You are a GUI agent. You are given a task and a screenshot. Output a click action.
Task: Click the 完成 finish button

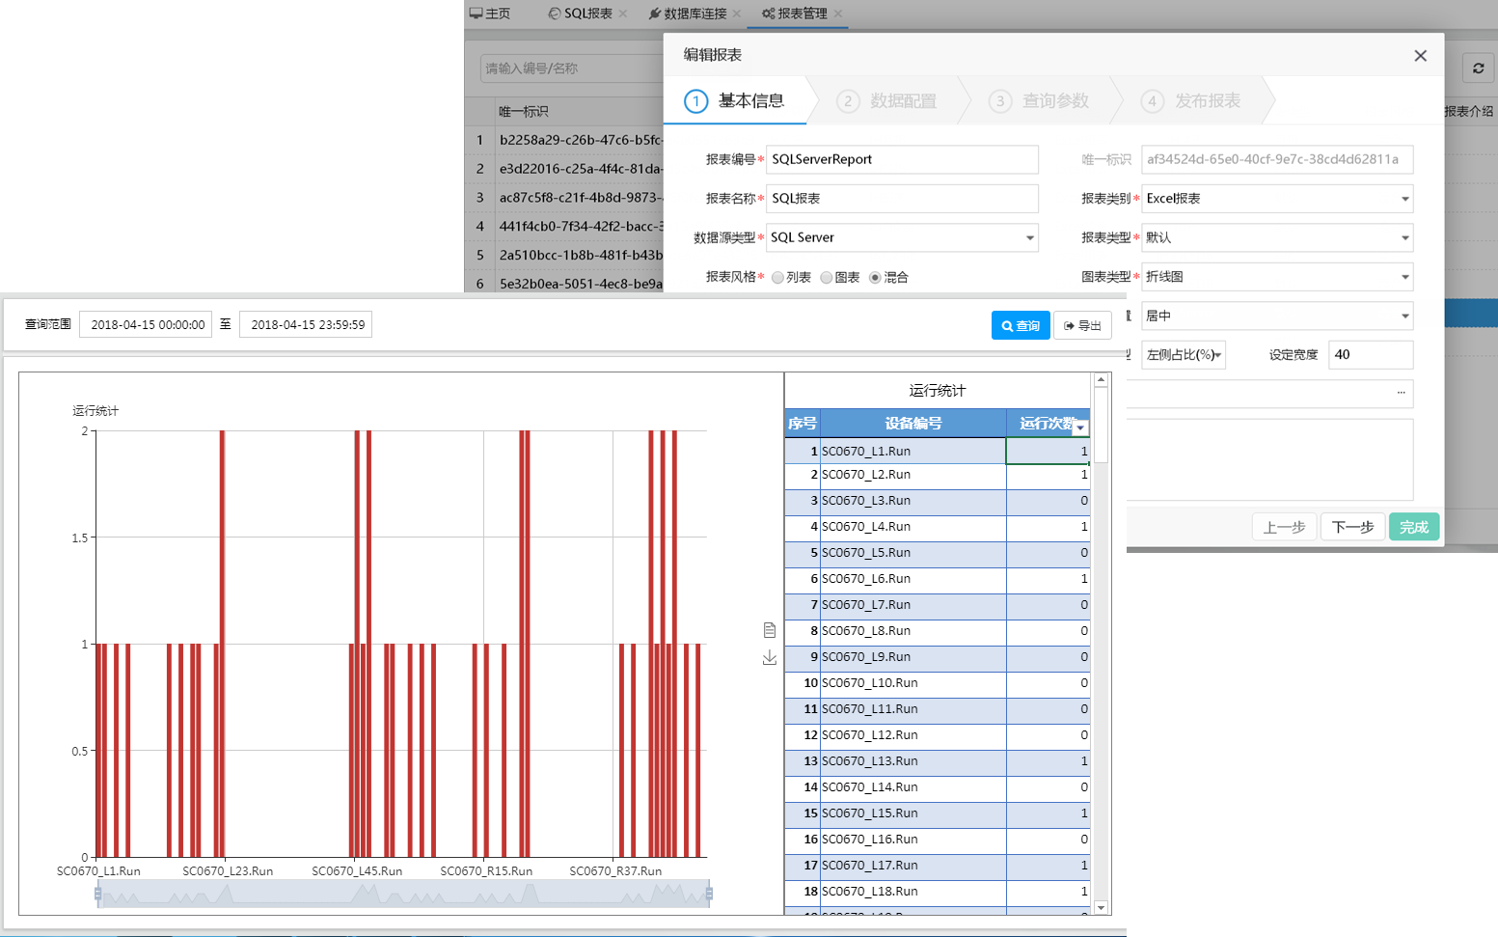(1414, 527)
